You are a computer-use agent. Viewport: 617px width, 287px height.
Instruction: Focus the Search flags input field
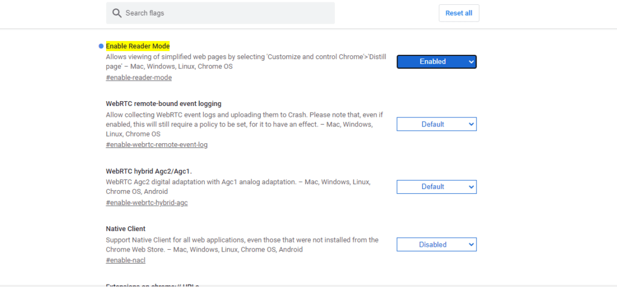click(x=221, y=13)
